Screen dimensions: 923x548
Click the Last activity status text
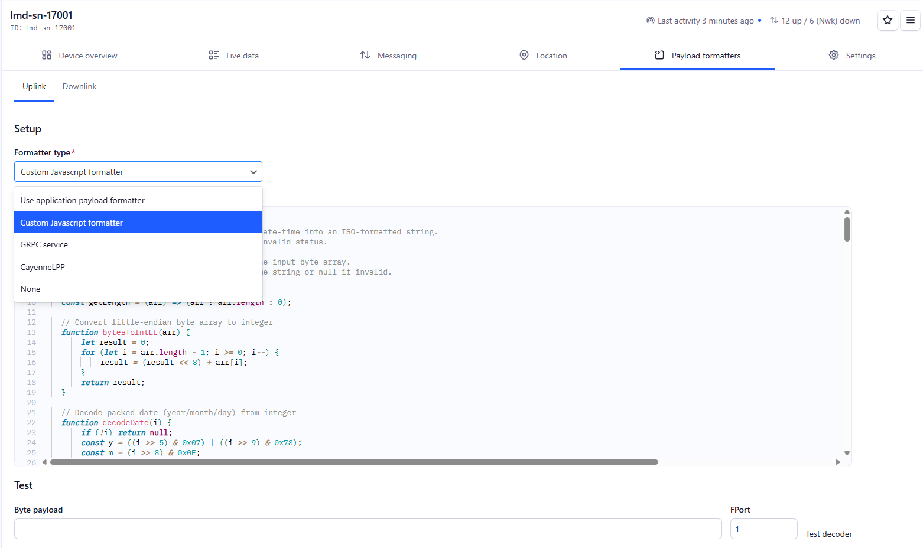coord(705,21)
